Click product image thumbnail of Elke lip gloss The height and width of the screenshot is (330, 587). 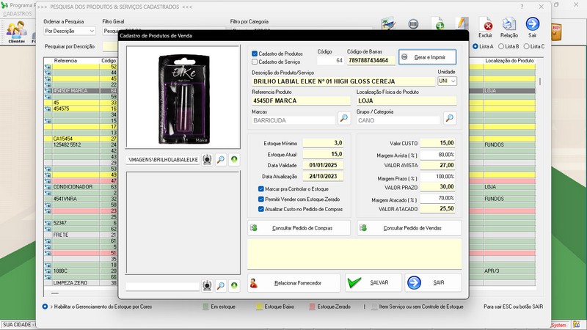(183, 98)
